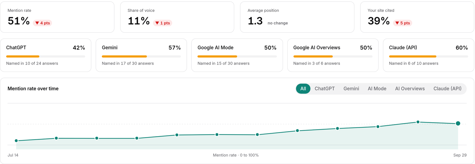Click the 'Mention rate · 0 to 100%' caption
Screen dimensions: 475x164
[x=236, y=155]
